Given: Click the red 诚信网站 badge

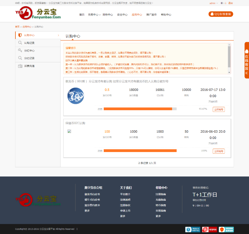Looking at the screenshot, I should [209, 229].
